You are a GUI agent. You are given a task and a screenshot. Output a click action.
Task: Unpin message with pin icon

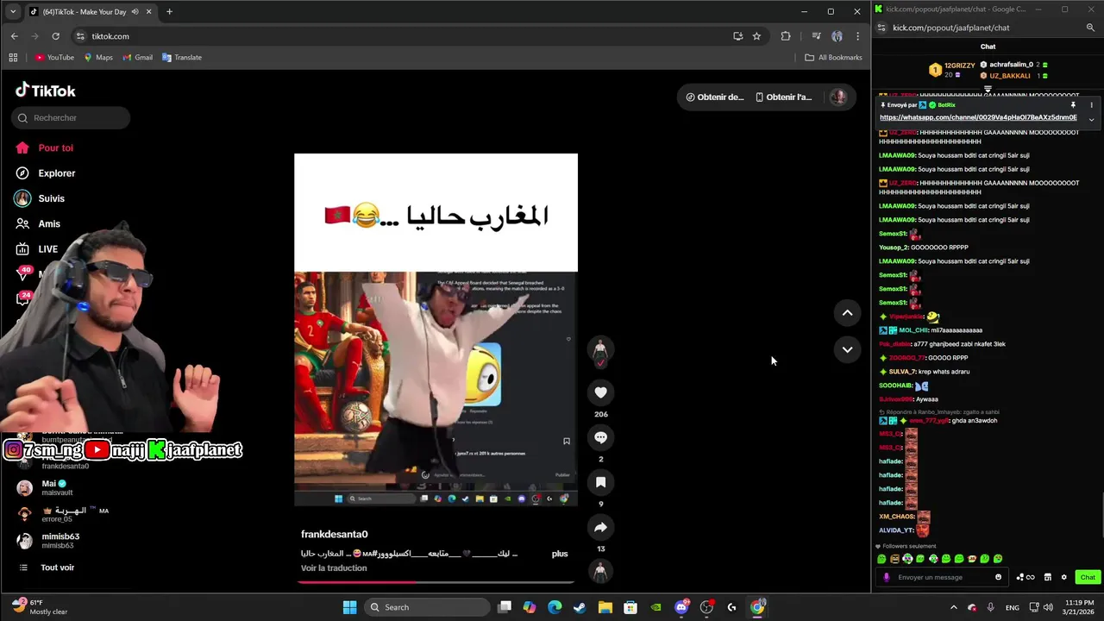coord(1073,105)
